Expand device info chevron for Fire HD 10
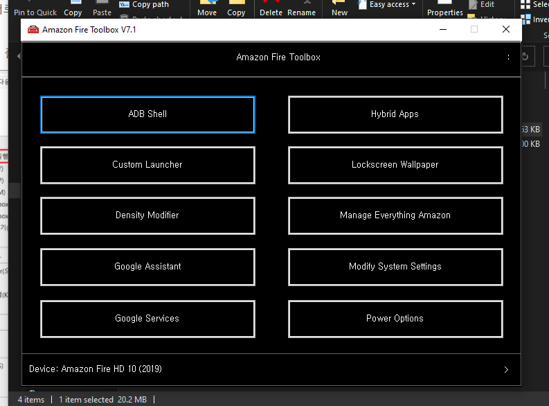Image resolution: width=549 pixels, height=406 pixels. point(506,369)
